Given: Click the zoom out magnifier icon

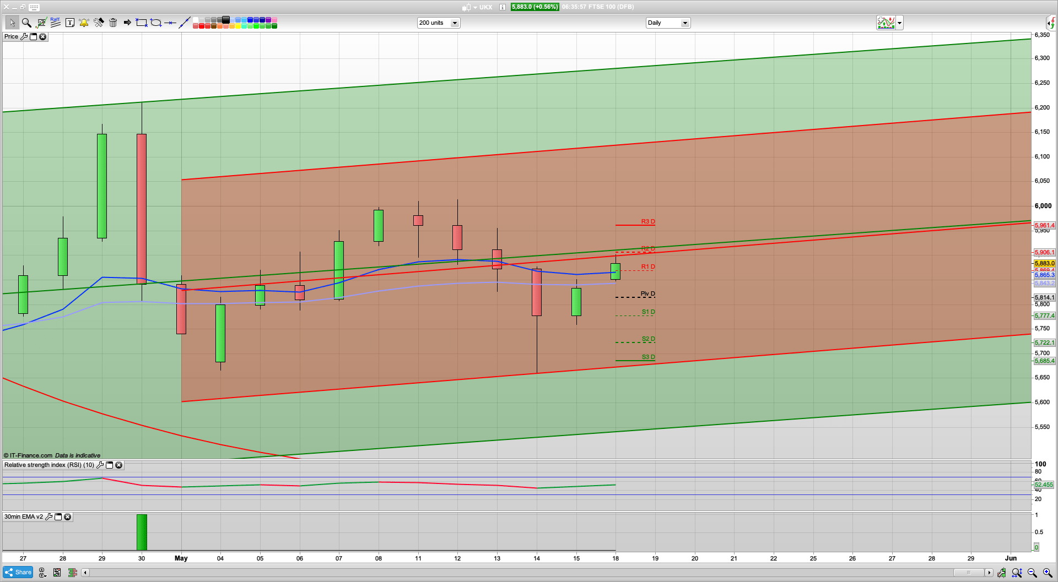Looking at the screenshot, I should point(1032,573).
